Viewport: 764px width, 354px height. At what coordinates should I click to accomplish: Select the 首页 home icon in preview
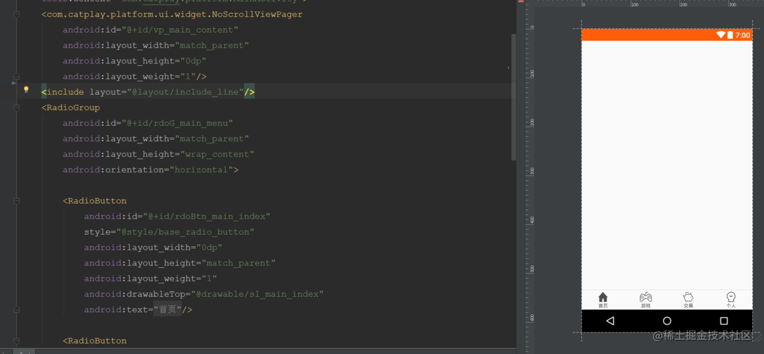pos(603,297)
